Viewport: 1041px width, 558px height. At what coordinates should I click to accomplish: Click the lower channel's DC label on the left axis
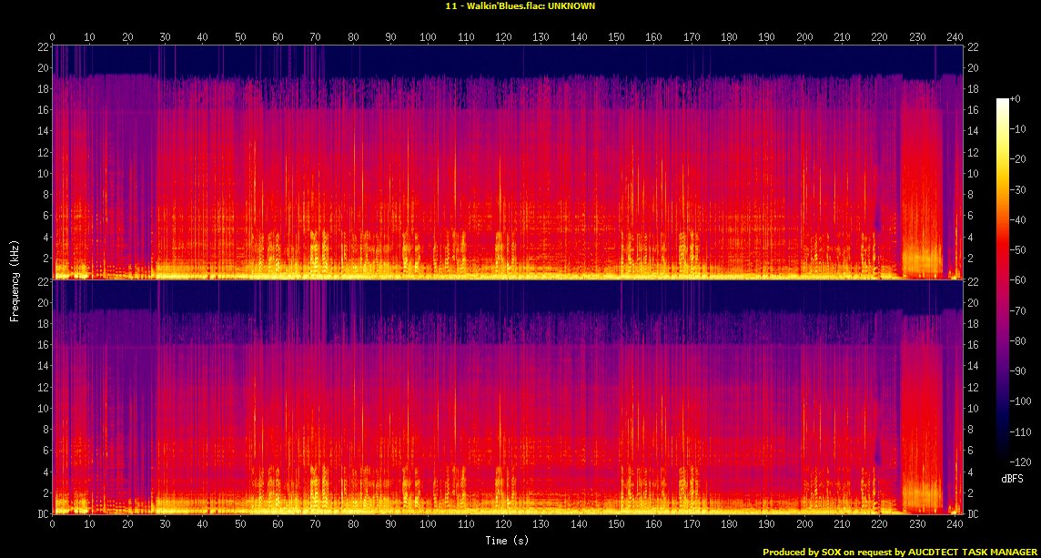[x=42, y=514]
